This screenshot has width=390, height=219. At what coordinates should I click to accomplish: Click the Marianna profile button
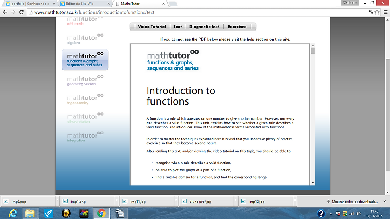[x=350, y=2]
